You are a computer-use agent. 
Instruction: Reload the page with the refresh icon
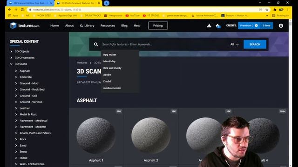[22, 10]
